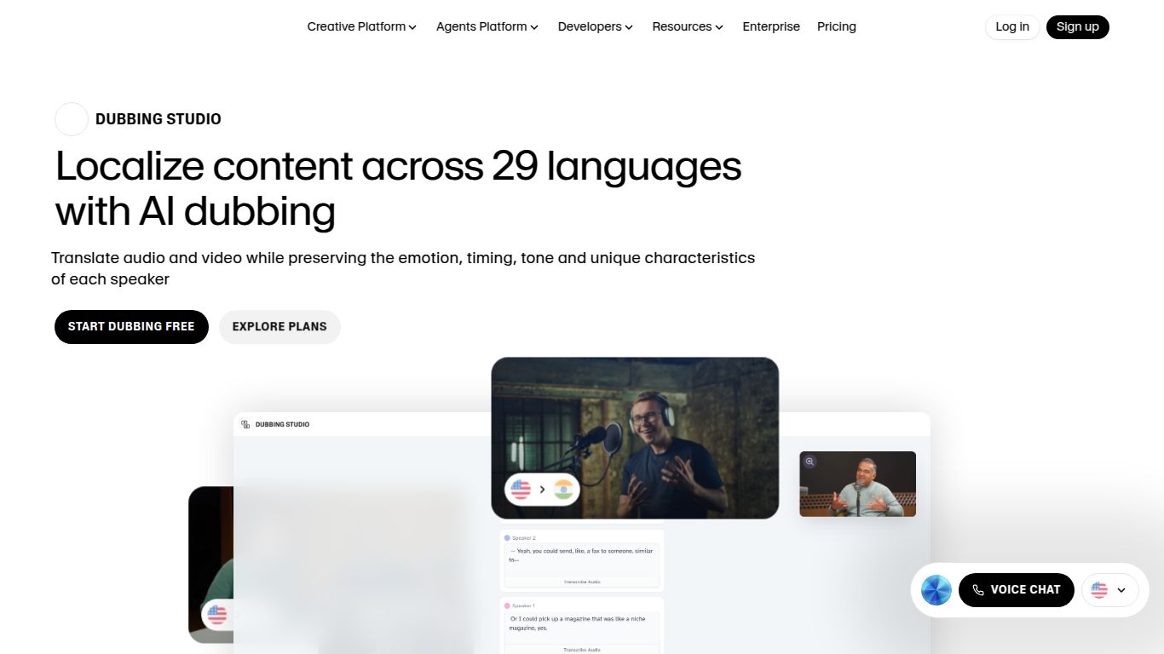
Task: Click the blue ElevenLabs orb in the widget
Action: click(936, 589)
